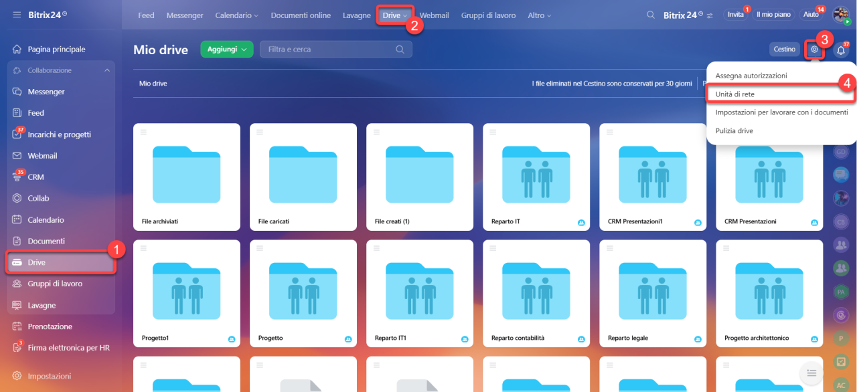Open the Aggiungi dropdown button
The height and width of the screenshot is (392, 857).
227,49
